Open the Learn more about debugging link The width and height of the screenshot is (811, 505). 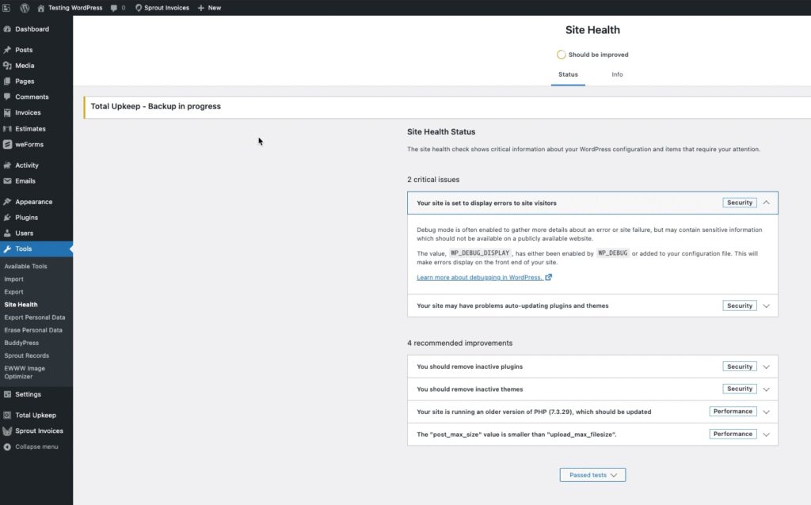point(480,277)
